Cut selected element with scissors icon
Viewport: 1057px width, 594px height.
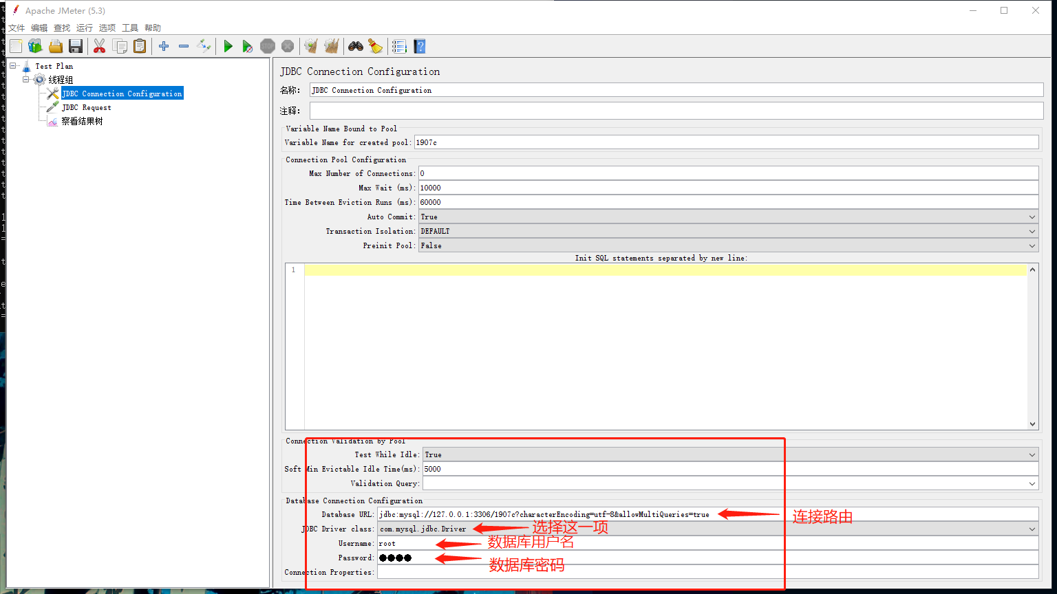[100, 46]
